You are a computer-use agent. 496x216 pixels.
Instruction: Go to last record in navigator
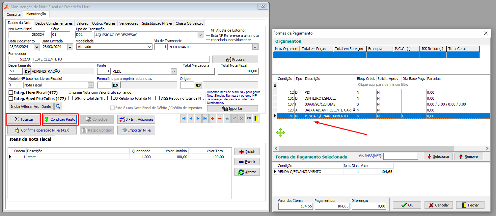tap(206, 119)
